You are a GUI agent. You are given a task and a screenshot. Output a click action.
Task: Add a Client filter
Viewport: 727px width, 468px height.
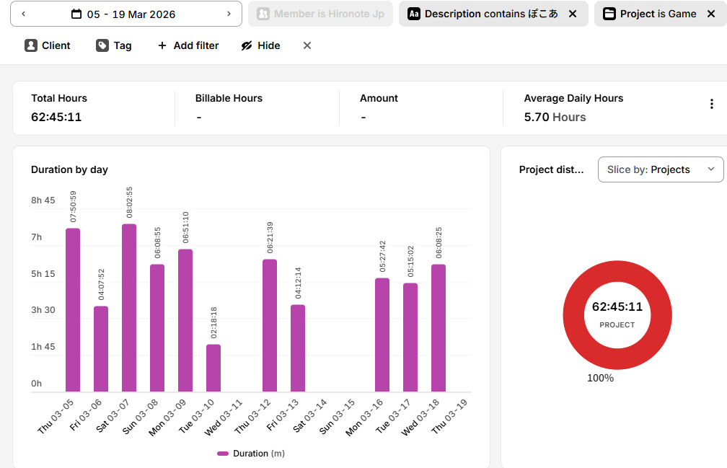(48, 45)
